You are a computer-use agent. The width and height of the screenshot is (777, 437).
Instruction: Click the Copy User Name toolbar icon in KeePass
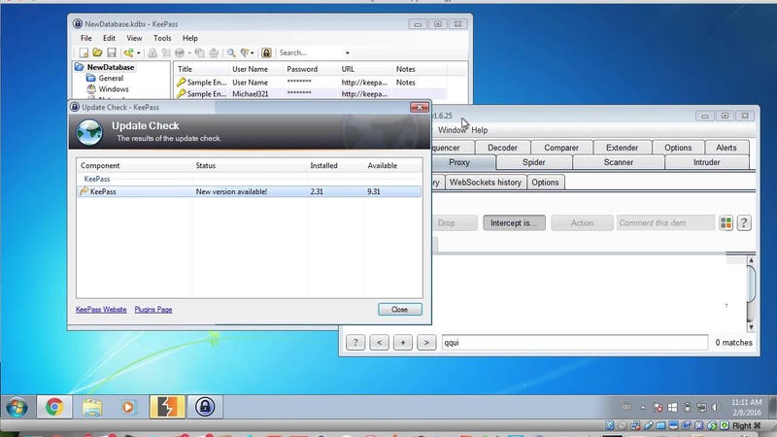(152, 52)
